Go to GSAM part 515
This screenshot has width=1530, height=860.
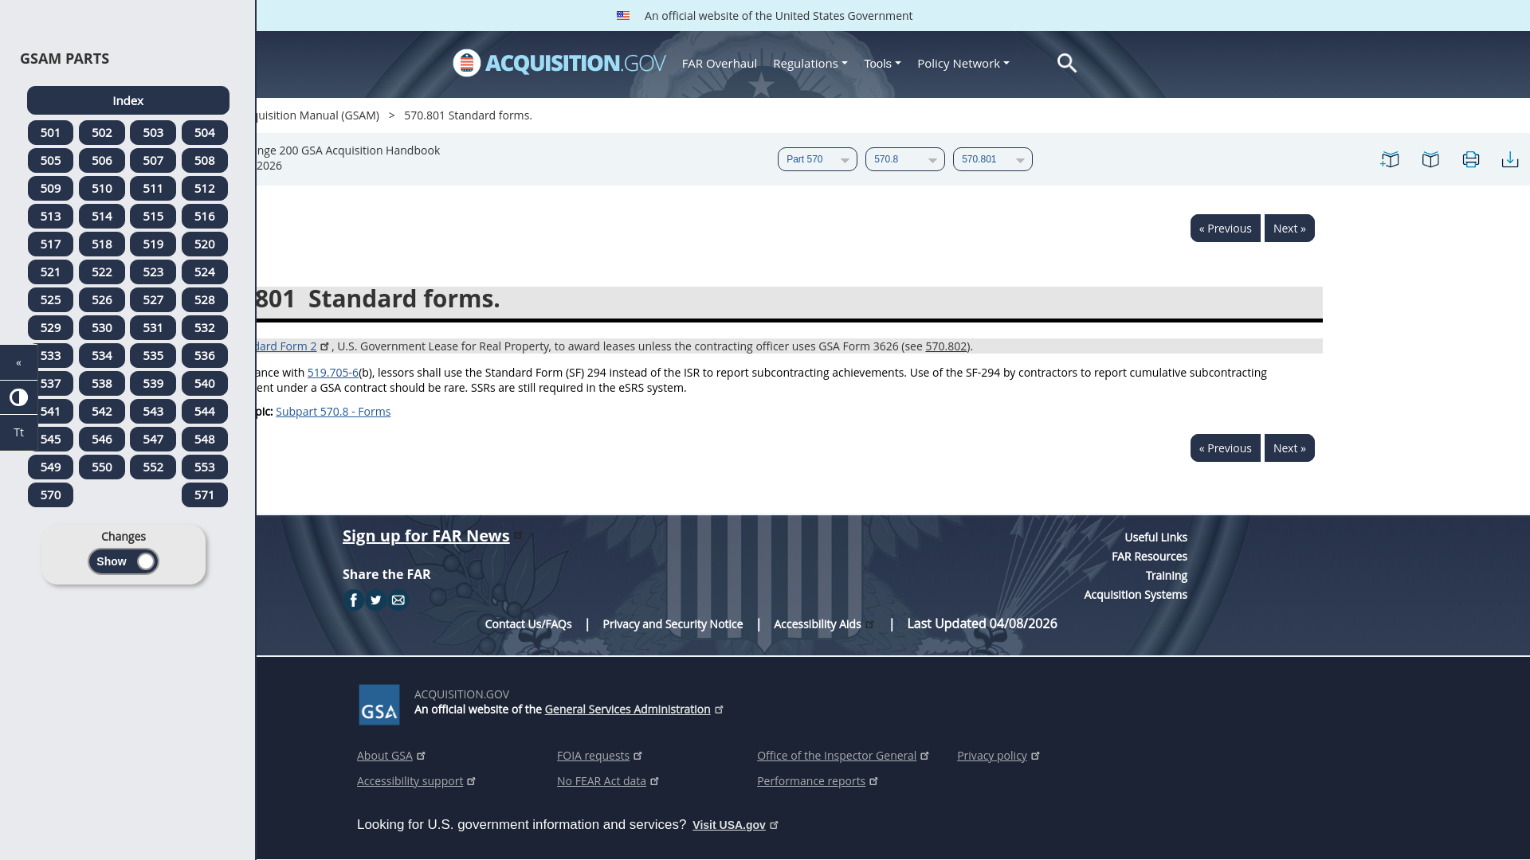pyautogui.click(x=153, y=217)
